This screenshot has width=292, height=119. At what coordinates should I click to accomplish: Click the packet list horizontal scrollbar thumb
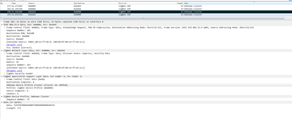[x=143, y=18]
